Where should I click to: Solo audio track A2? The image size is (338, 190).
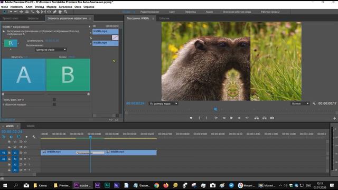click(x=30, y=165)
